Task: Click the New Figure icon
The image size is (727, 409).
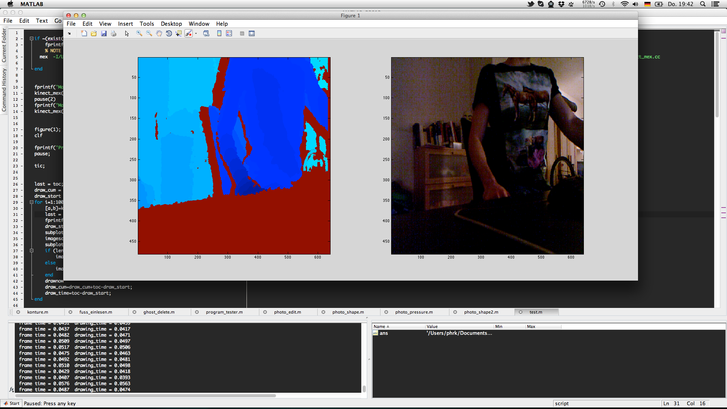Action: coord(84,33)
